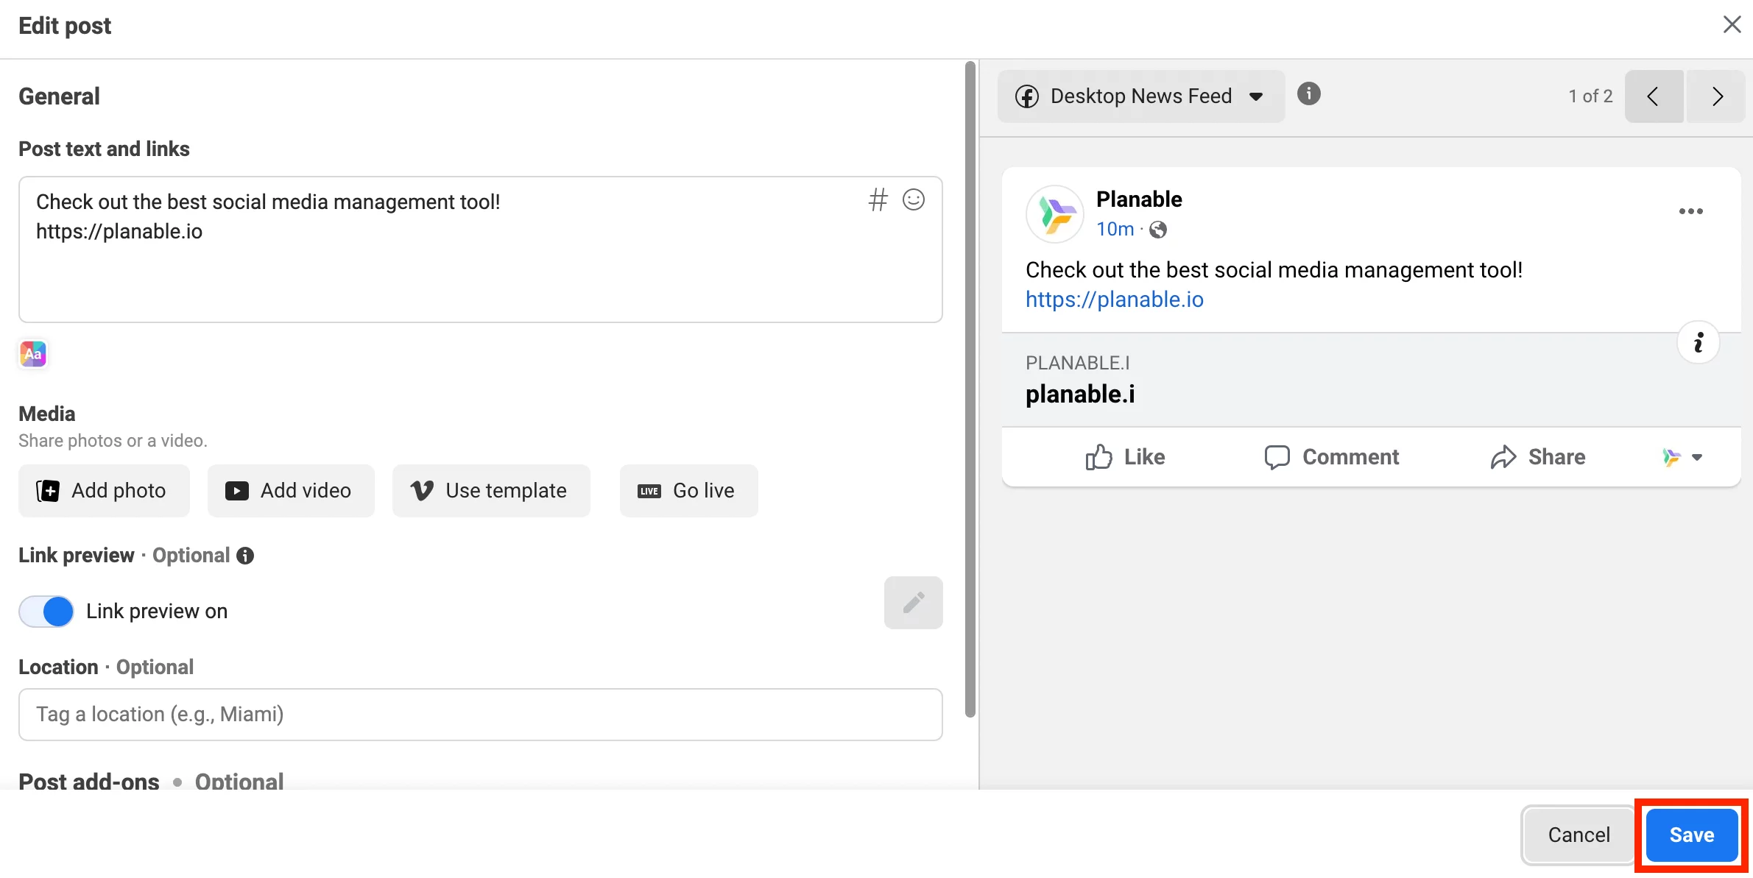Click the 10m timestamp in preview
1753x878 pixels.
[1115, 230]
